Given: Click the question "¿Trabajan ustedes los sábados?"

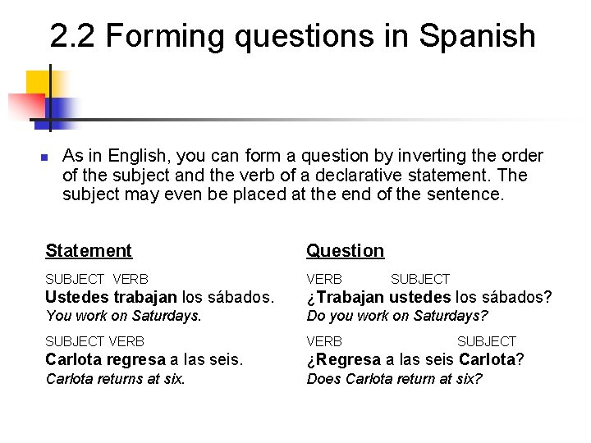Looking at the screenshot, I should (428, 297).
